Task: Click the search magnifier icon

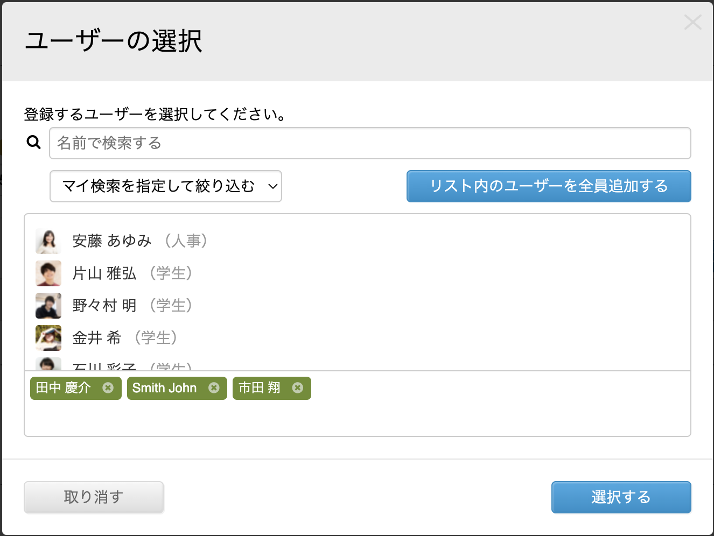Action: [33, 142]
